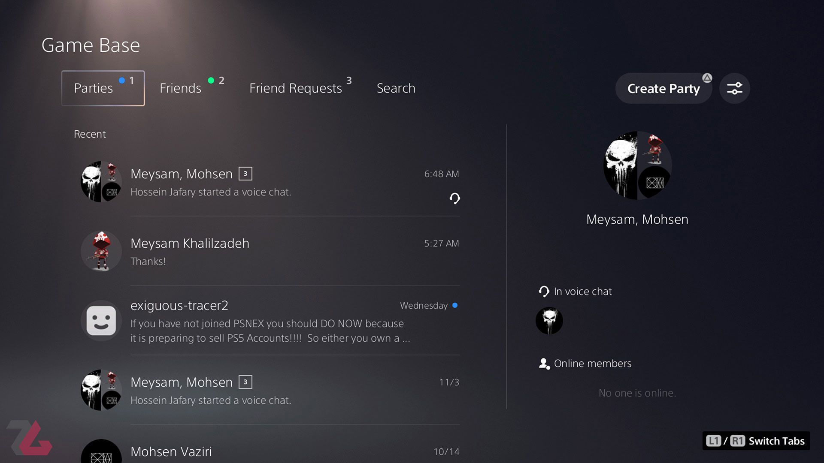Viewport: 824px width, 463px height.
Task: Click the R1 button hint icon
Action: [737, 441]
